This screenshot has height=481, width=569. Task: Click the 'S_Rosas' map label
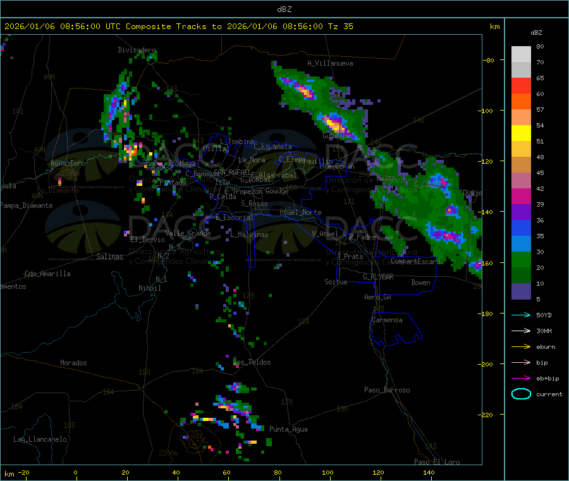[x=254, y=204]
